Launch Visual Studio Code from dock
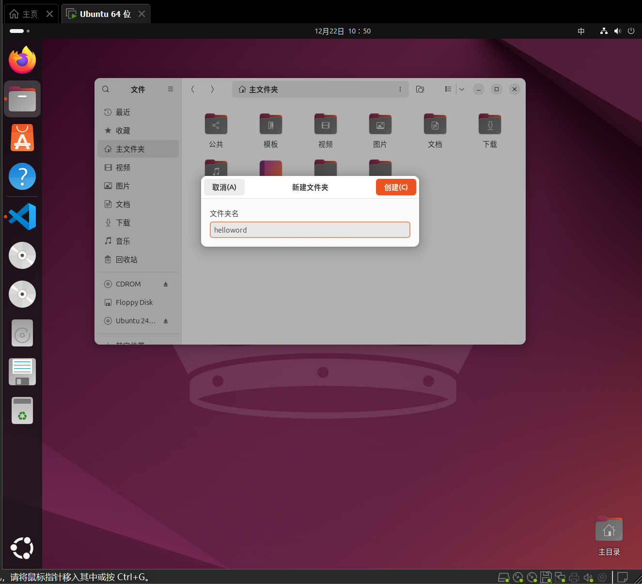Viewport: 642px width, 584px height. (22, 217)
